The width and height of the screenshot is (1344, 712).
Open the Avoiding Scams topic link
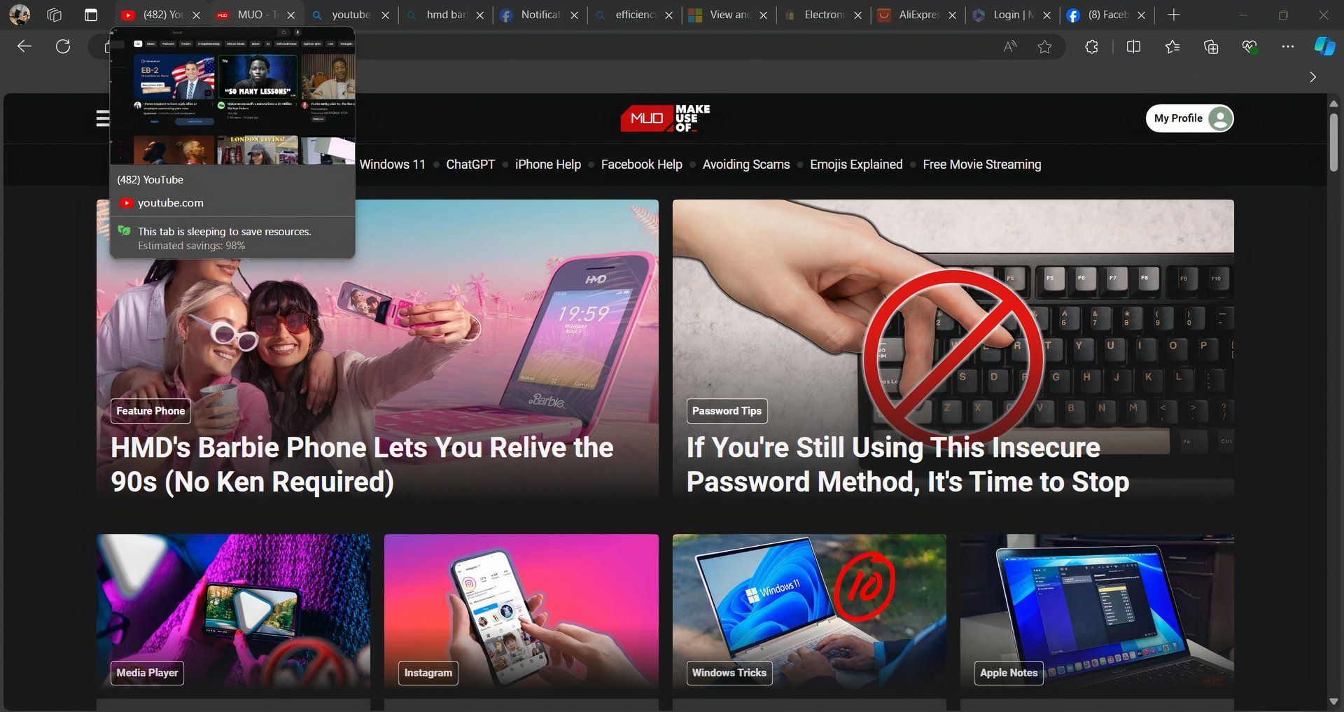(x=746, y=165)
